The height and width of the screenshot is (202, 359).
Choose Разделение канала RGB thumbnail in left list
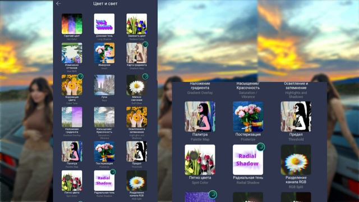click(137, 181)
